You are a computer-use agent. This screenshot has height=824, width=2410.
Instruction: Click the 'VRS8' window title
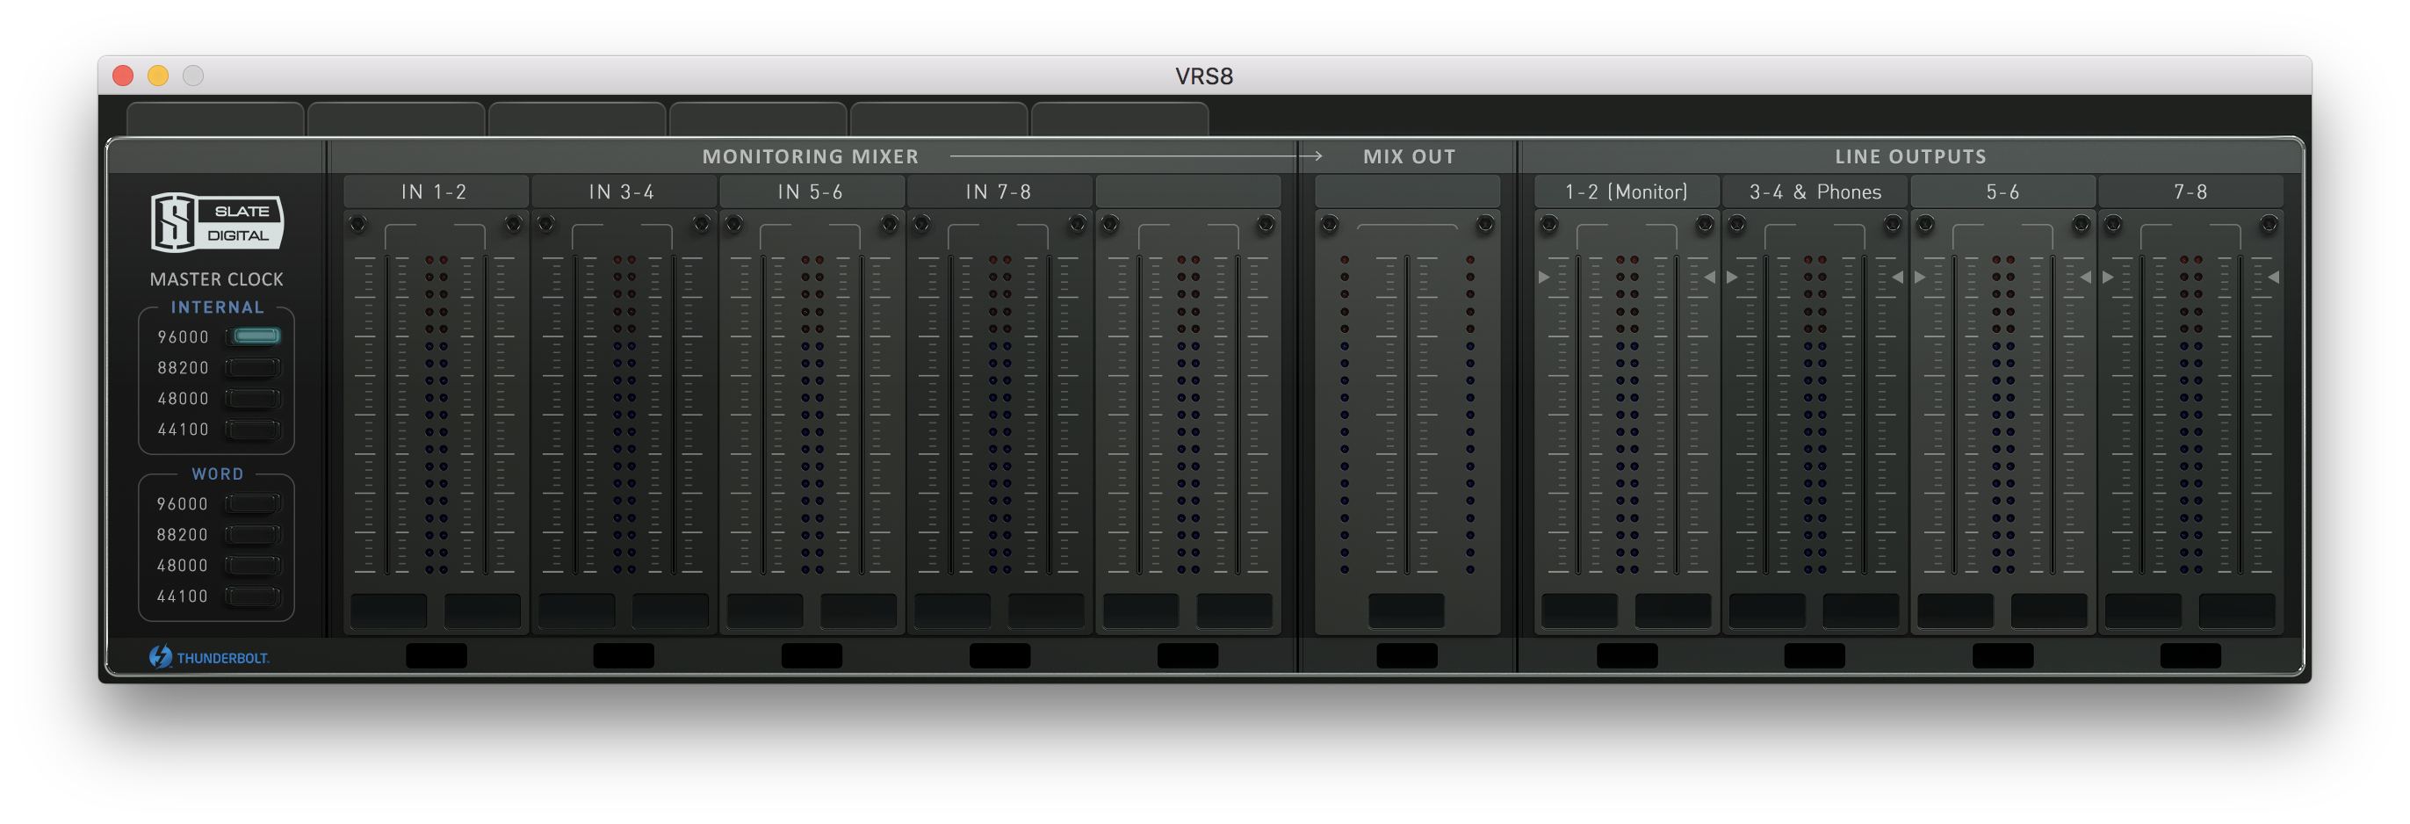(x=1204, y=76)
